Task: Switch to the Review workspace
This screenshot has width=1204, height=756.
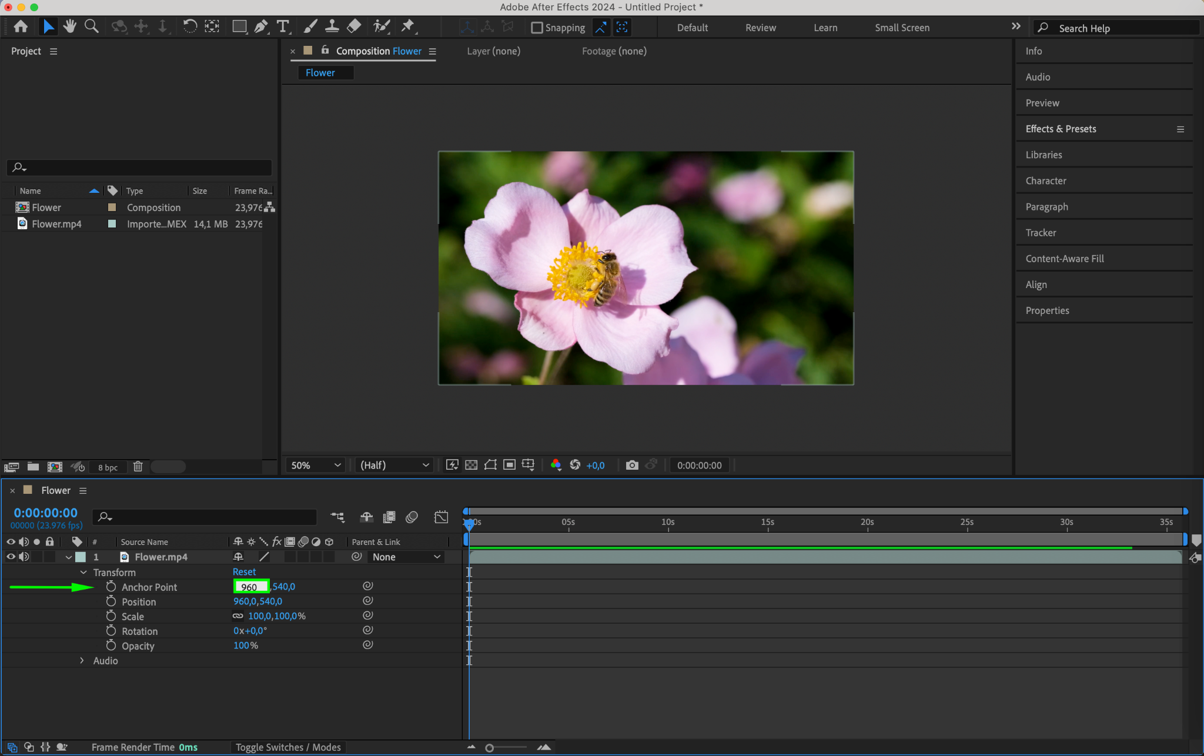Action: pos(760,28)
